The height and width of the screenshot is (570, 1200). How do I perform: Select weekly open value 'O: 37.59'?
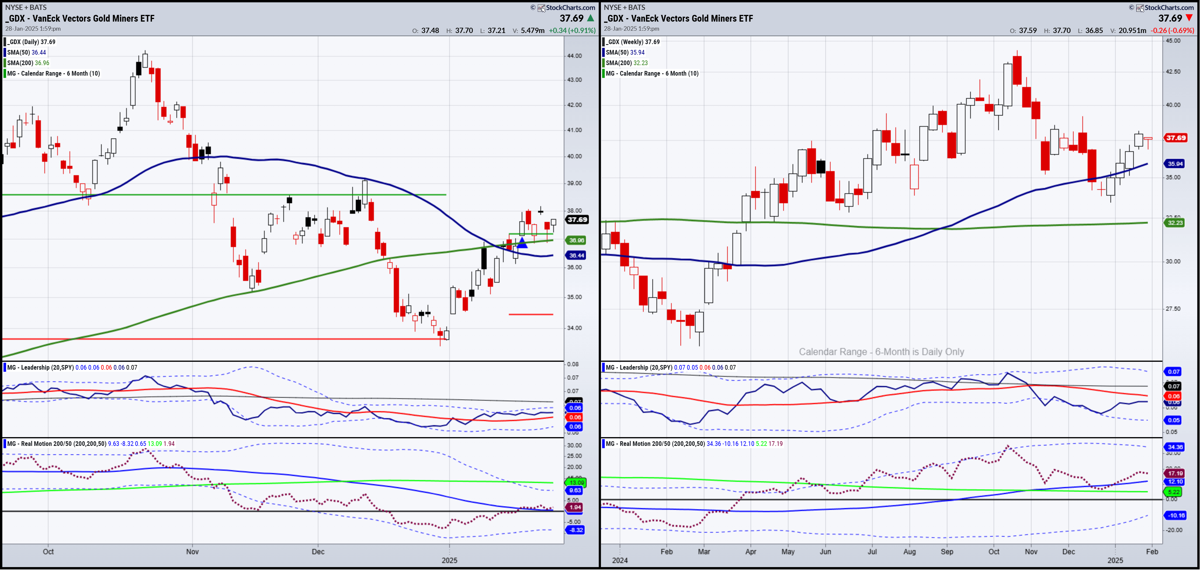click(x=1023, y=30)
